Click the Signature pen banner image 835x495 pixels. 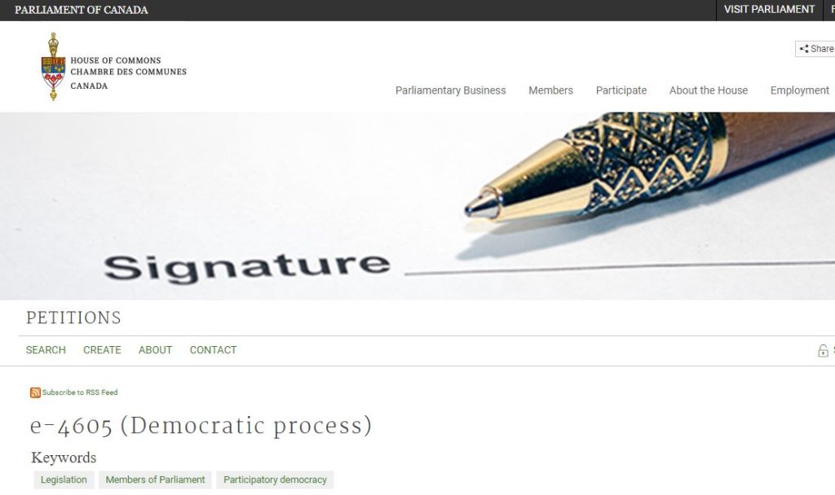tap(417, 206)
